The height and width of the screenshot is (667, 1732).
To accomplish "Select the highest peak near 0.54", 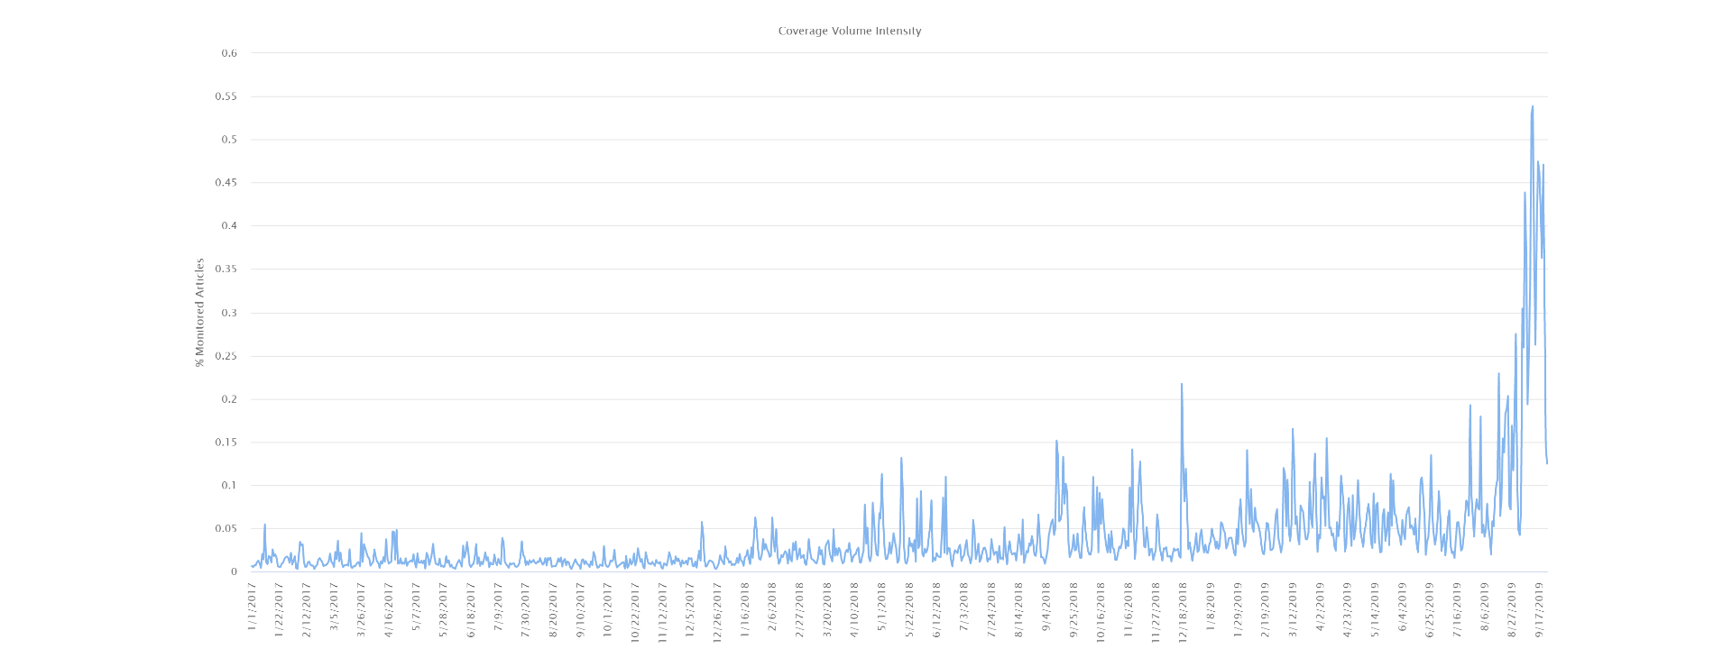I will click(x=1532, y=106).
